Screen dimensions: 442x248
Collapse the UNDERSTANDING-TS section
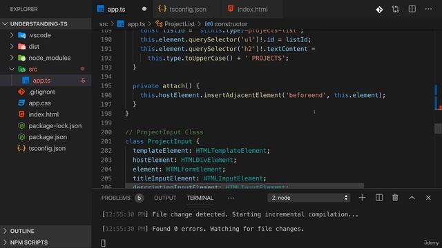coord(5,24)
